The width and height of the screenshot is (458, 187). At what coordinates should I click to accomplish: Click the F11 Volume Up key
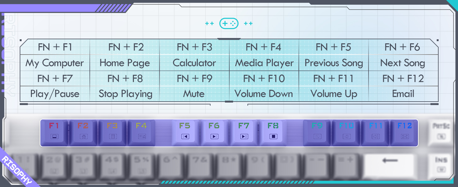pyautogui.click(x=375, y=132)
